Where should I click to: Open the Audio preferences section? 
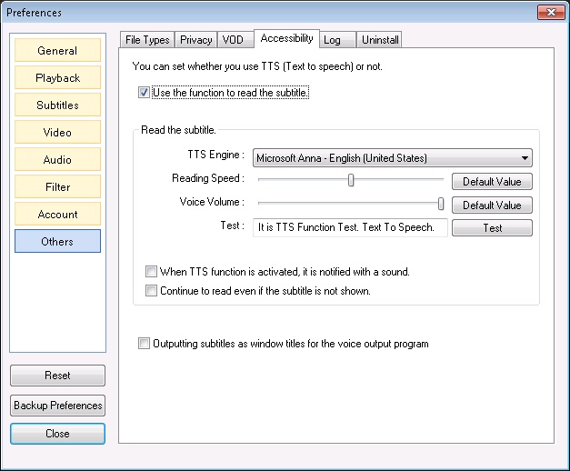click(57, 159)
